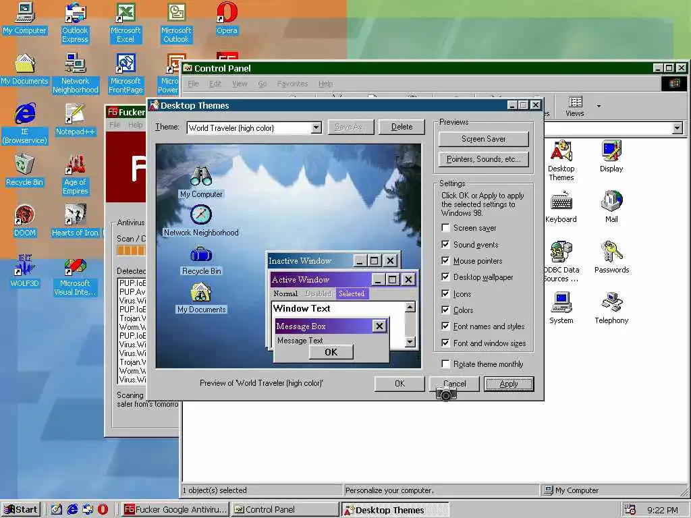
Task: Open the Favorites menu in Control Panel
Action: point(292,84)
